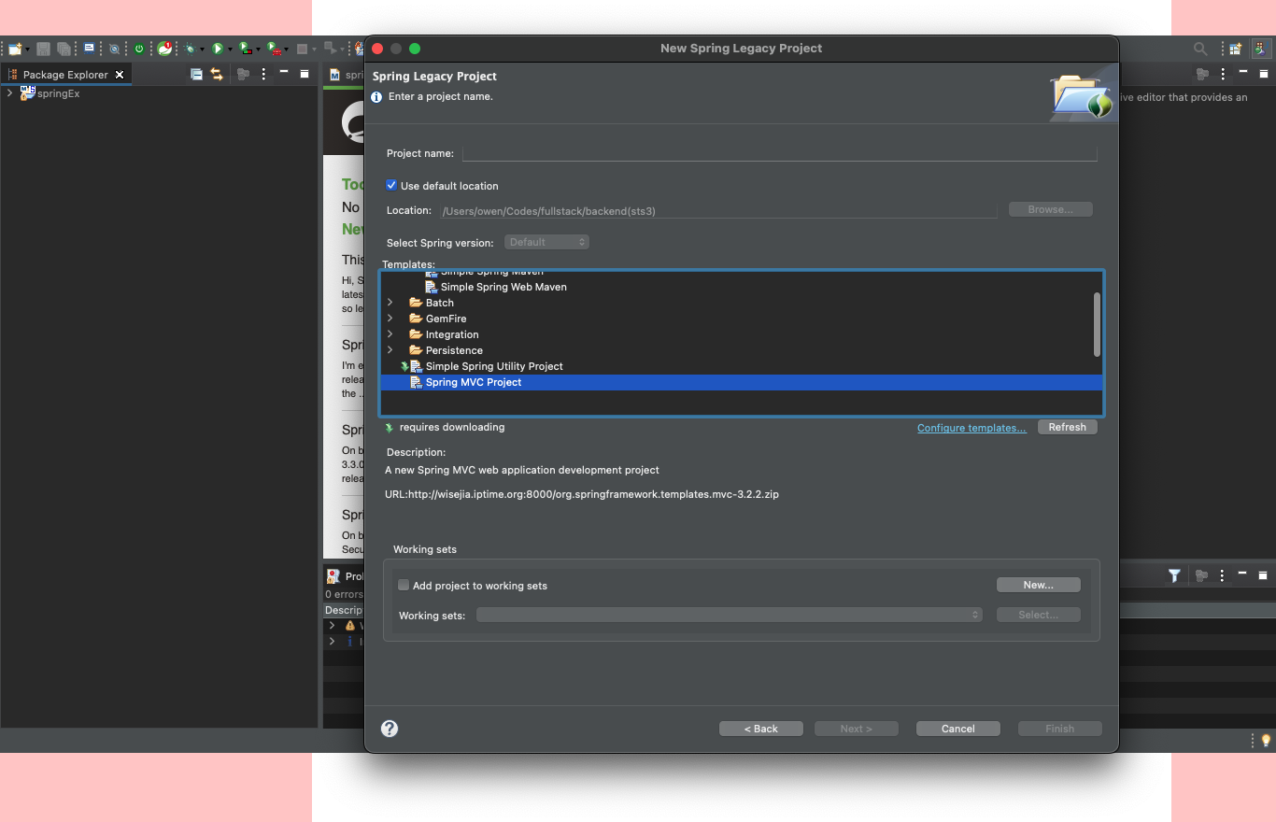Maximize the editor area at top right
Image resolution: width=1276 pixels, height=822 pixels.
tap(1263, 74)
